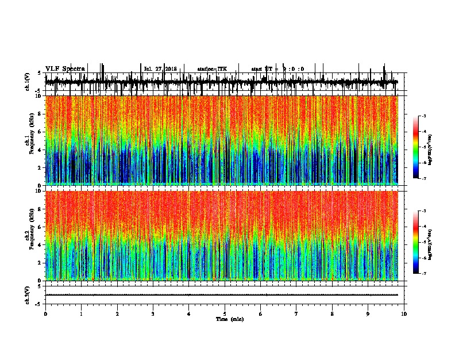Click the ch.2 spectrogram color scale bar
The width and height of the screenshot is (455, 352).
416,242
